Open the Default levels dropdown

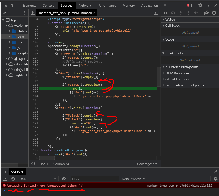point(133,179)
